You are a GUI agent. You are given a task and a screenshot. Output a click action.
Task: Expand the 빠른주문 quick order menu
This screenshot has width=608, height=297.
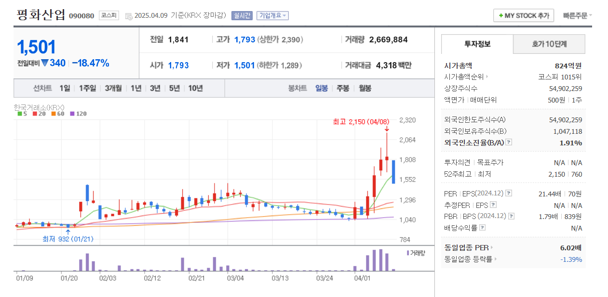577,15
